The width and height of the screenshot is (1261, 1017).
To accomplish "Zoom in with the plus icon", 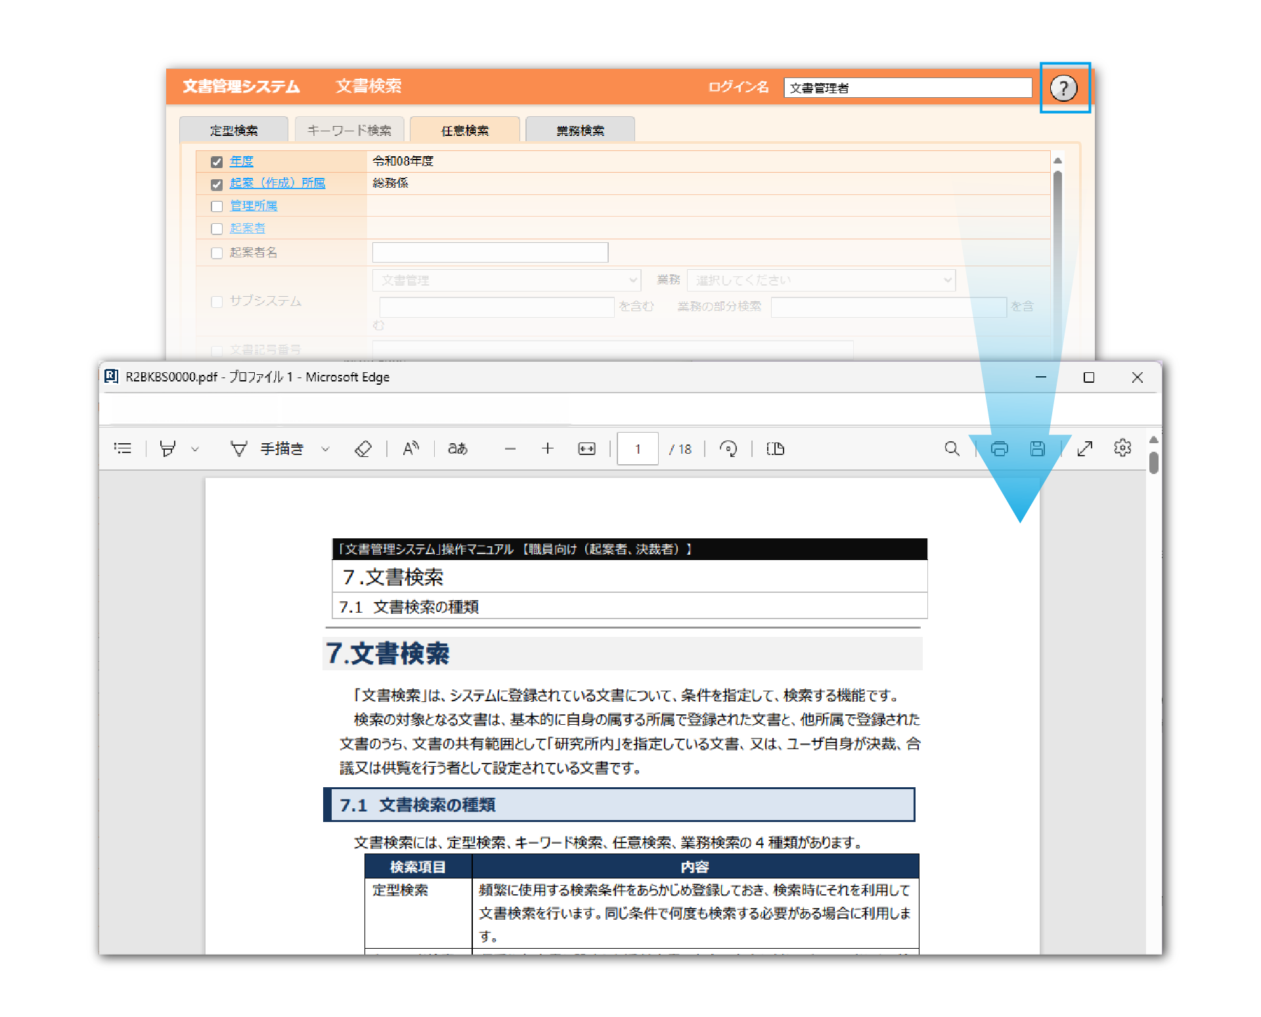I will click(x=548, y=448).
